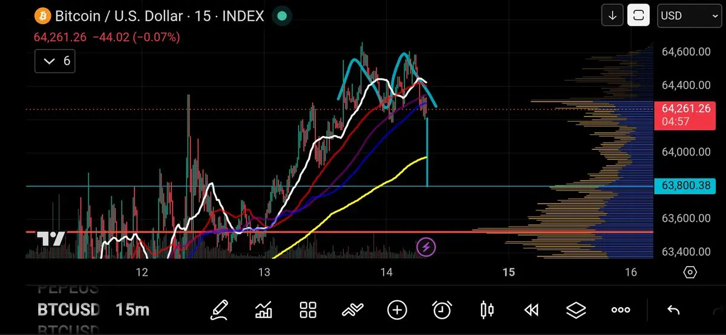The image size is (726, 335).
Task: Click the −44.02 (−0.07%) price change text
Action: 136,37
